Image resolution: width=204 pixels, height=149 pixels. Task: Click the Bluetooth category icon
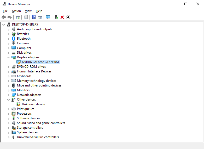click(14, 39)
